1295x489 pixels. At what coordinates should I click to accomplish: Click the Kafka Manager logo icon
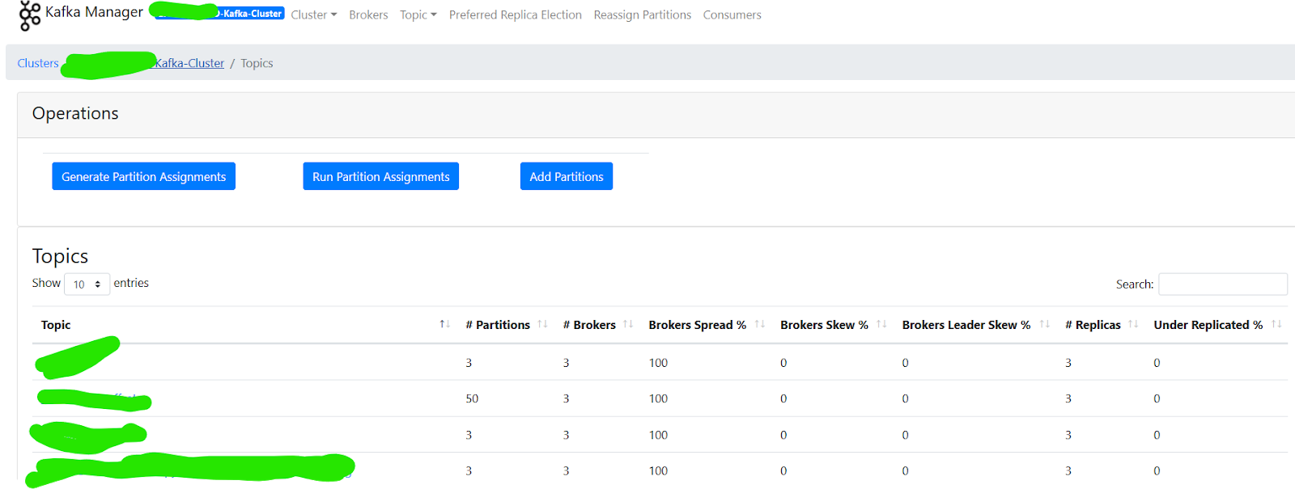coord(30,15)
